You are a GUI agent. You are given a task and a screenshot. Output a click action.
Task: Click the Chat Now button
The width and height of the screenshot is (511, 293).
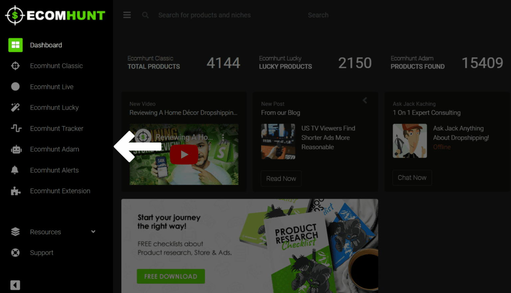point(412,178)
